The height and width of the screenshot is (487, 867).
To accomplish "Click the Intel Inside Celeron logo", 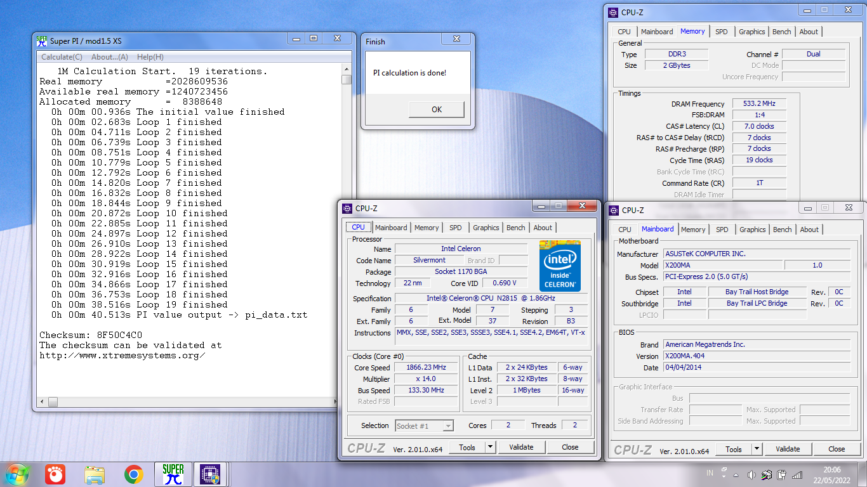I will 560,266.
